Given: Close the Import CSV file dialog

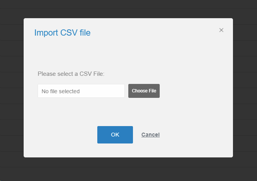Looking at the screenshot, I should coord(221,30).
